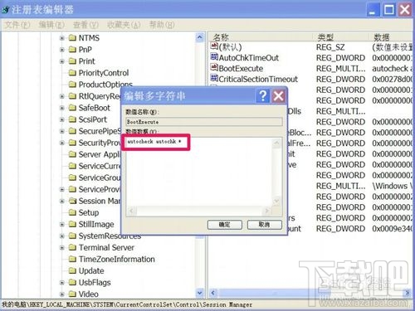The width and height of the screenshot is (415, 311).
Task: Click the help question mark in dialog title
Action: pyautogui.click(x=263, y=96)
